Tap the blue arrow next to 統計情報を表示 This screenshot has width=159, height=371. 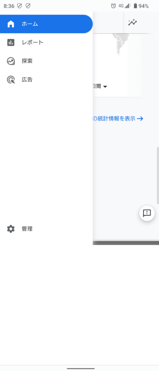pos(140,119)
